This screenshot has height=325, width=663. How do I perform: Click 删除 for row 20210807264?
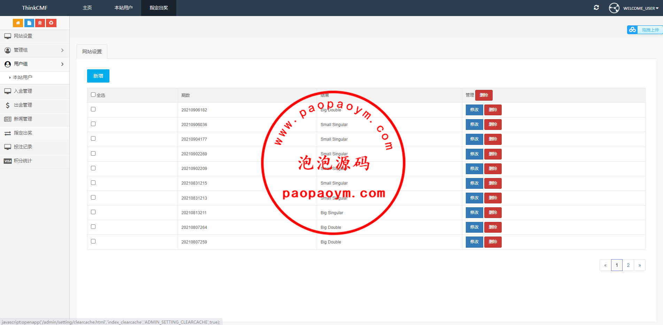coord(493,227)
